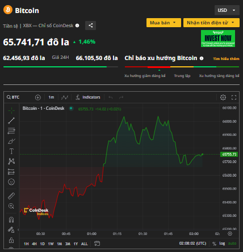Select the forecast/measurement position tool

tap(11, 172)
